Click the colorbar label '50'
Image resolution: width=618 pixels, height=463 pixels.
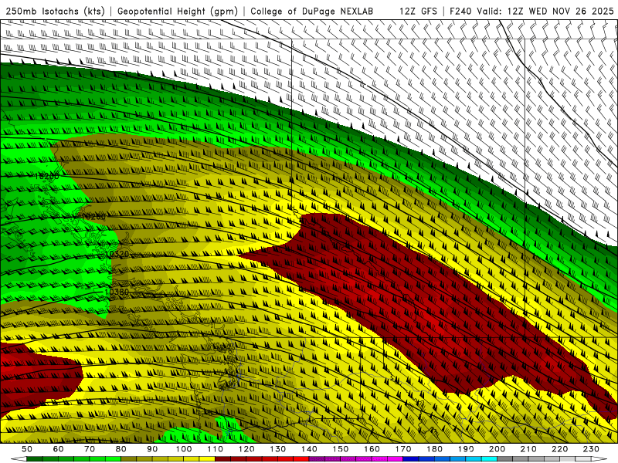[27, 449]
